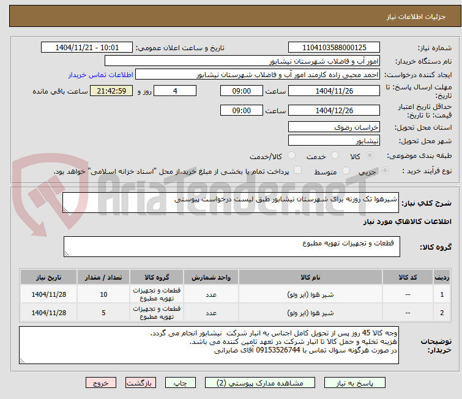Click the 'تاریخ نیاز' column header
Image resolution: width=462 pixels, height=399 pixels.
pyautogui.click(x=48, y=277)
